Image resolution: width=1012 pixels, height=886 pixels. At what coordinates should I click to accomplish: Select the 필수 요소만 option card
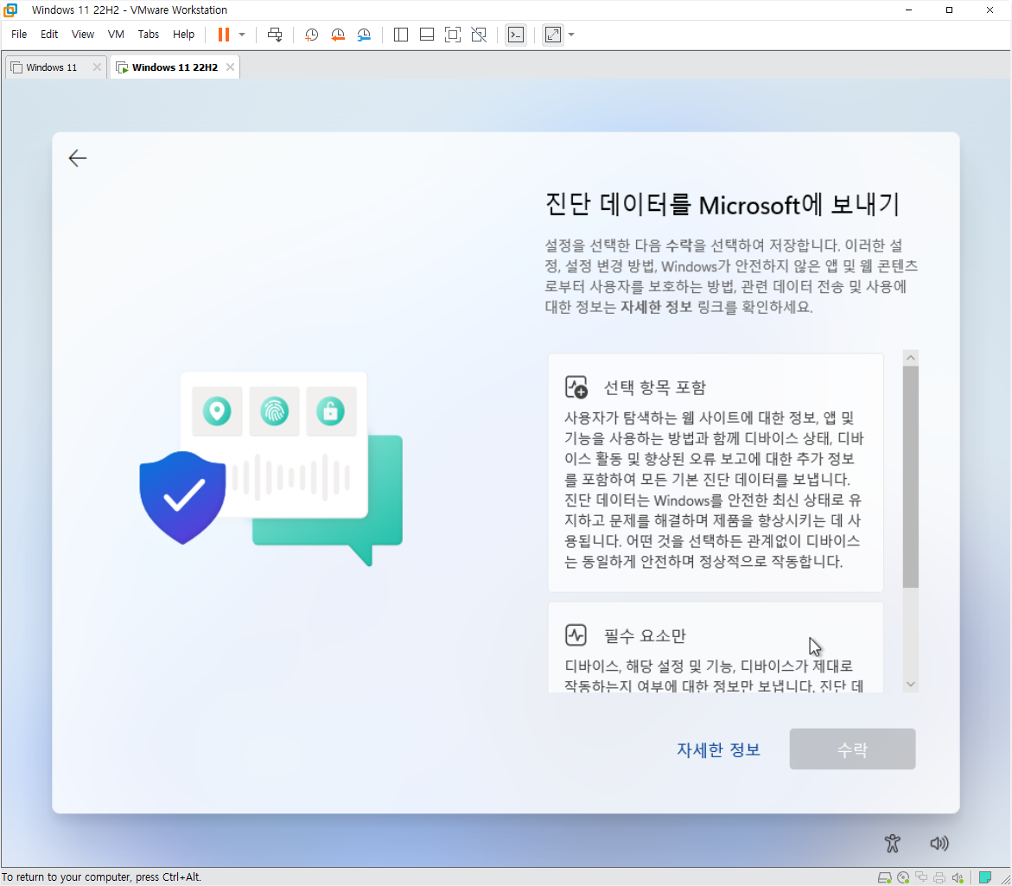tap(715, 647)
